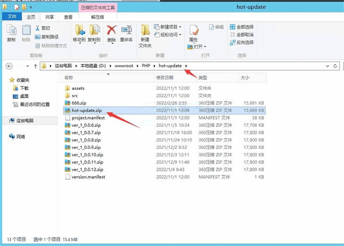
Task: Click the Properties (属性) icon
Action: (194, 30)
